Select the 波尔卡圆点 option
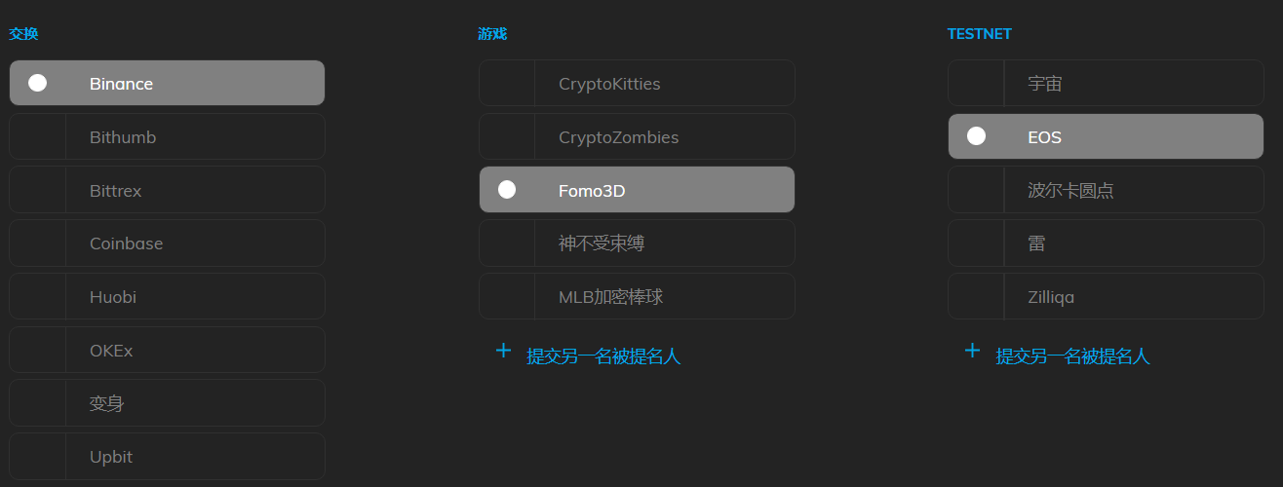This screenshot has height=487, width=1283. [x=1106, y=191]
